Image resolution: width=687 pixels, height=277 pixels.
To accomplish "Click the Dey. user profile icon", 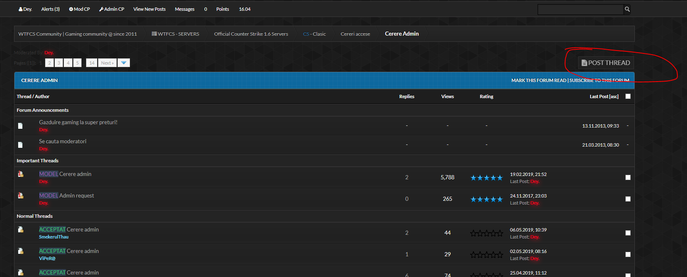I will (21, 9).
